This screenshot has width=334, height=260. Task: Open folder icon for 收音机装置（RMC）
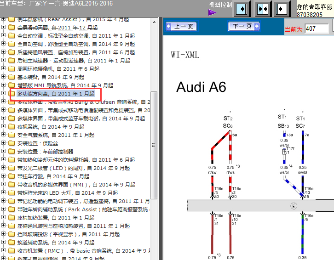12,251
